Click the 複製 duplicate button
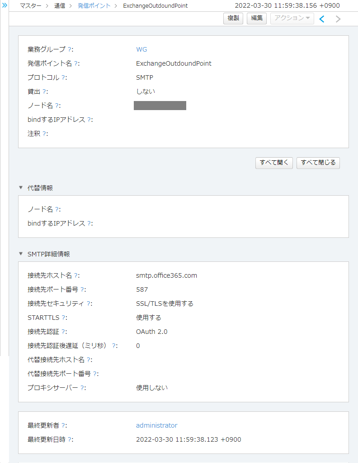 pos(233,19)
